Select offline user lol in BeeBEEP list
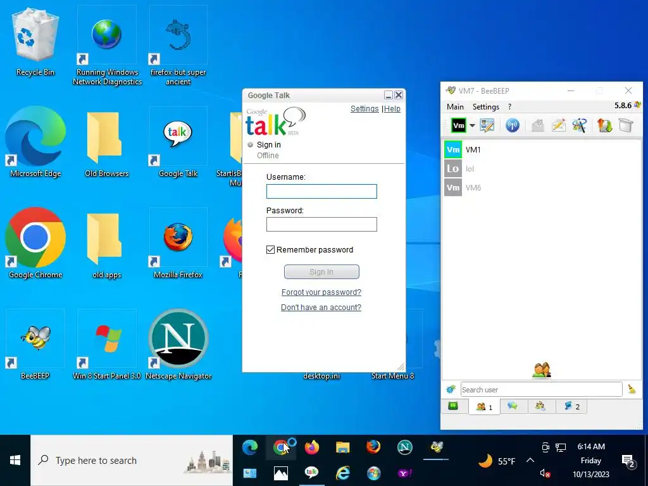The height and width of the screenshot is (486, 648). click(542, 168)
